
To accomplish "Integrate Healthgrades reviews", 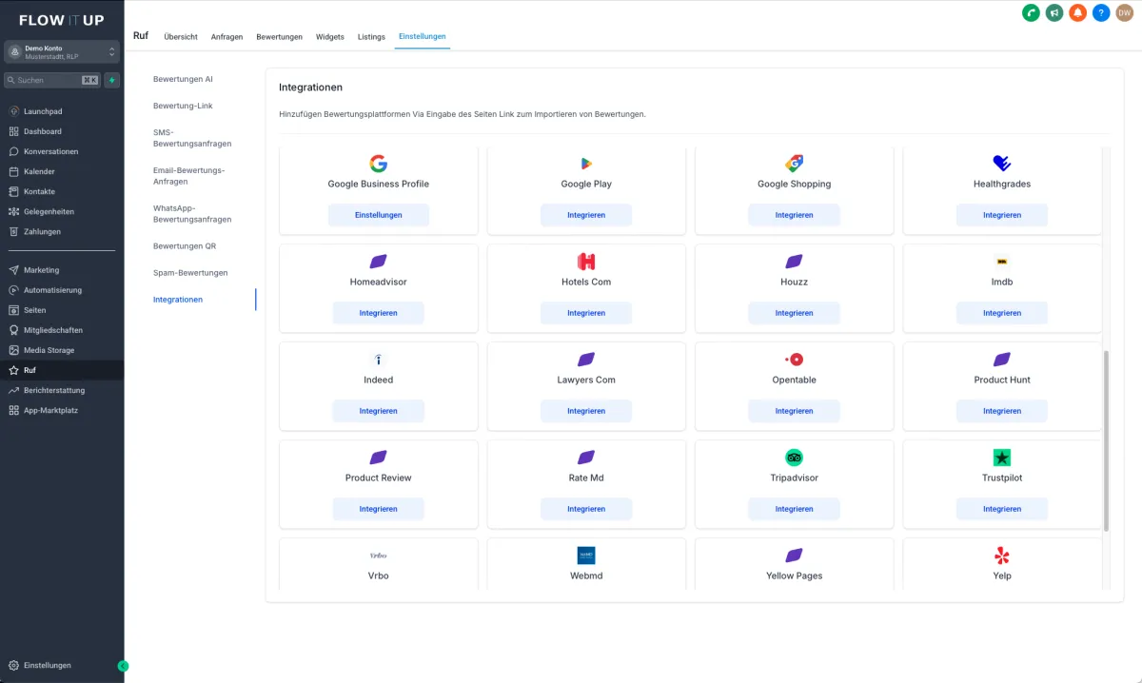I will (x=1002, y=215).
